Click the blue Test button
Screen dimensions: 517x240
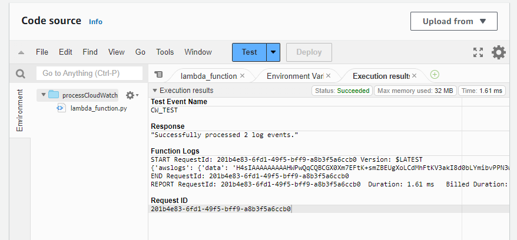point(249,52)
